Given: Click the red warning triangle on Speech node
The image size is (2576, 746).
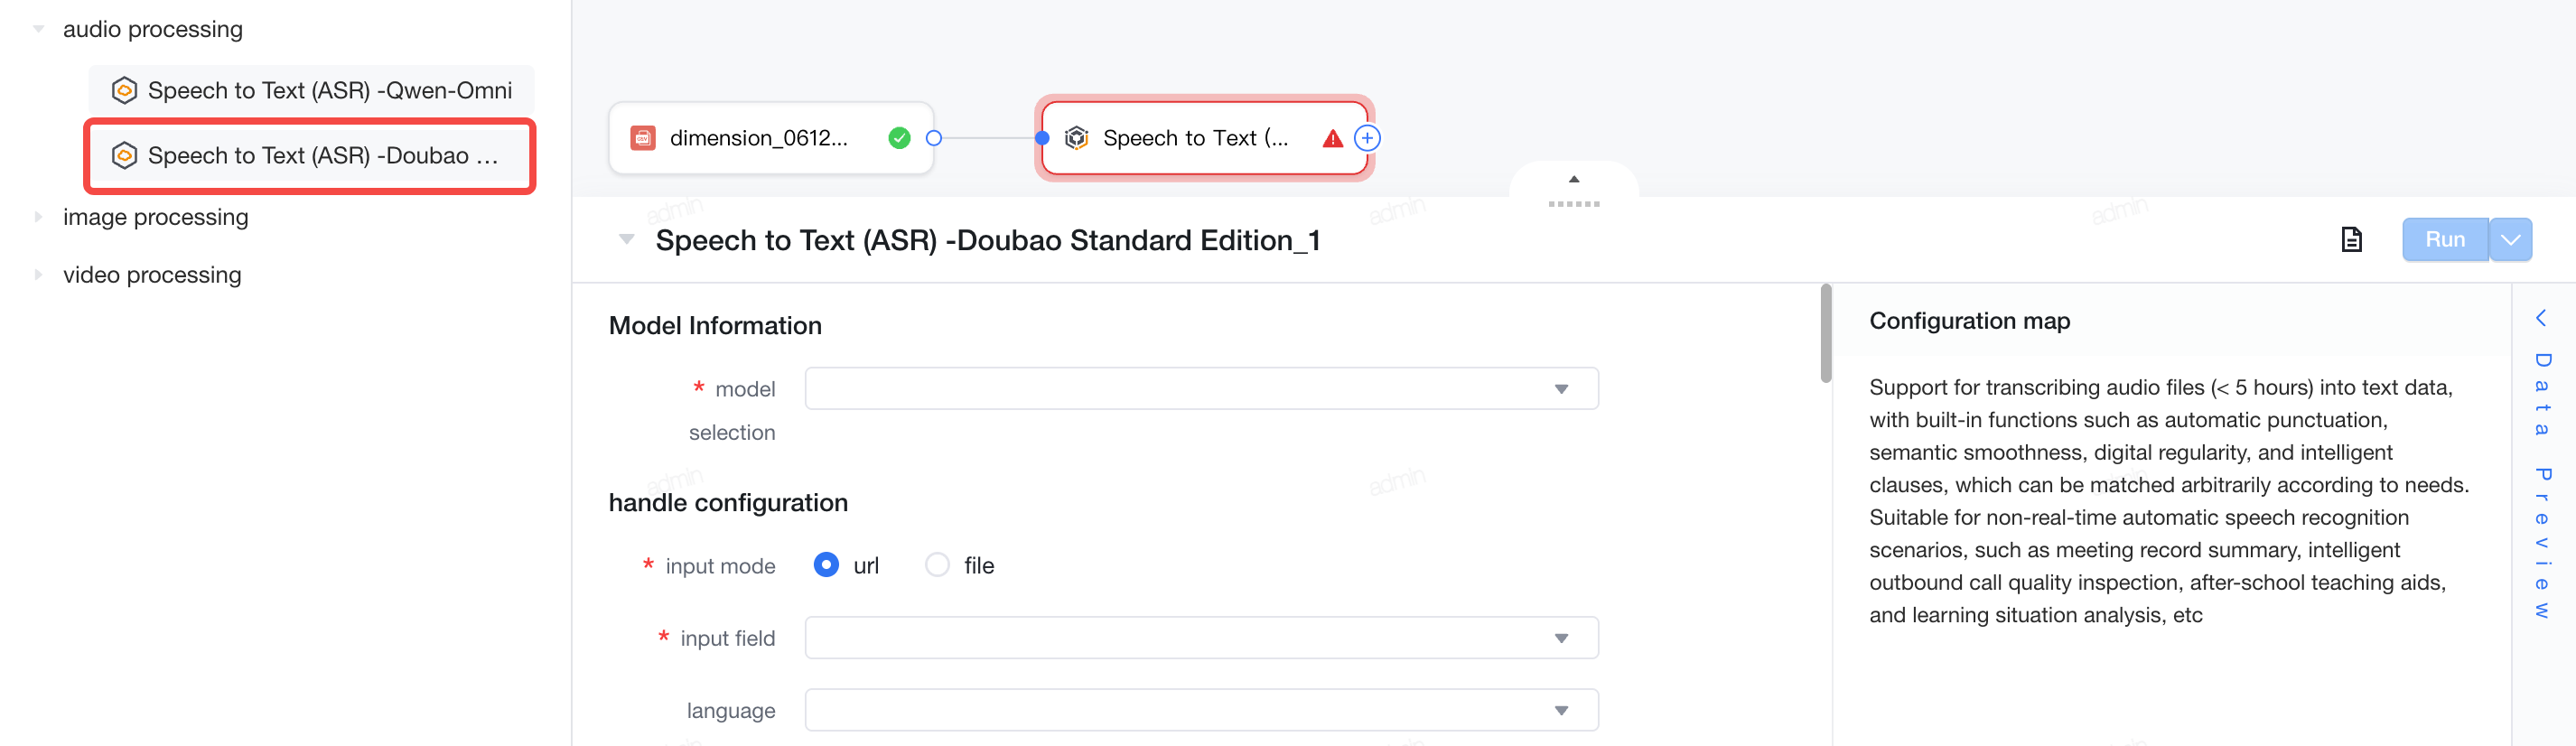Looking at the screenshot, I should point(1332,138).
